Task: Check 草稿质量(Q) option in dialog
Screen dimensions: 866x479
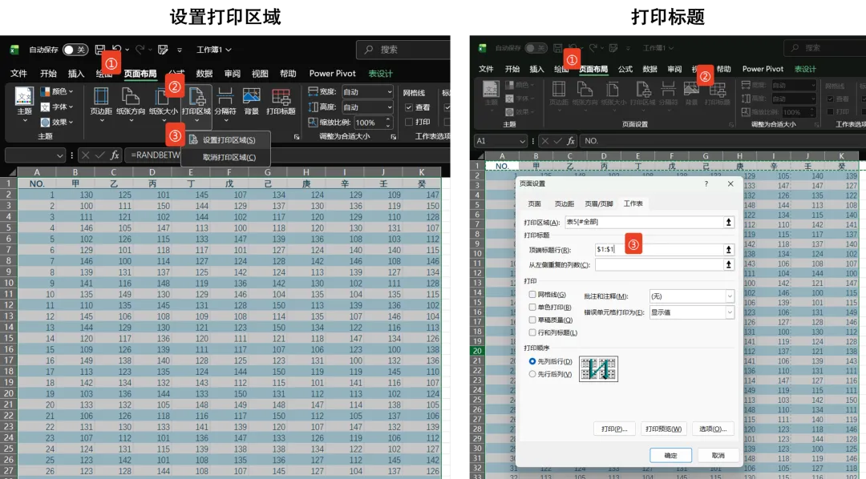Action: pyautogui.click(x=532, y=320)
